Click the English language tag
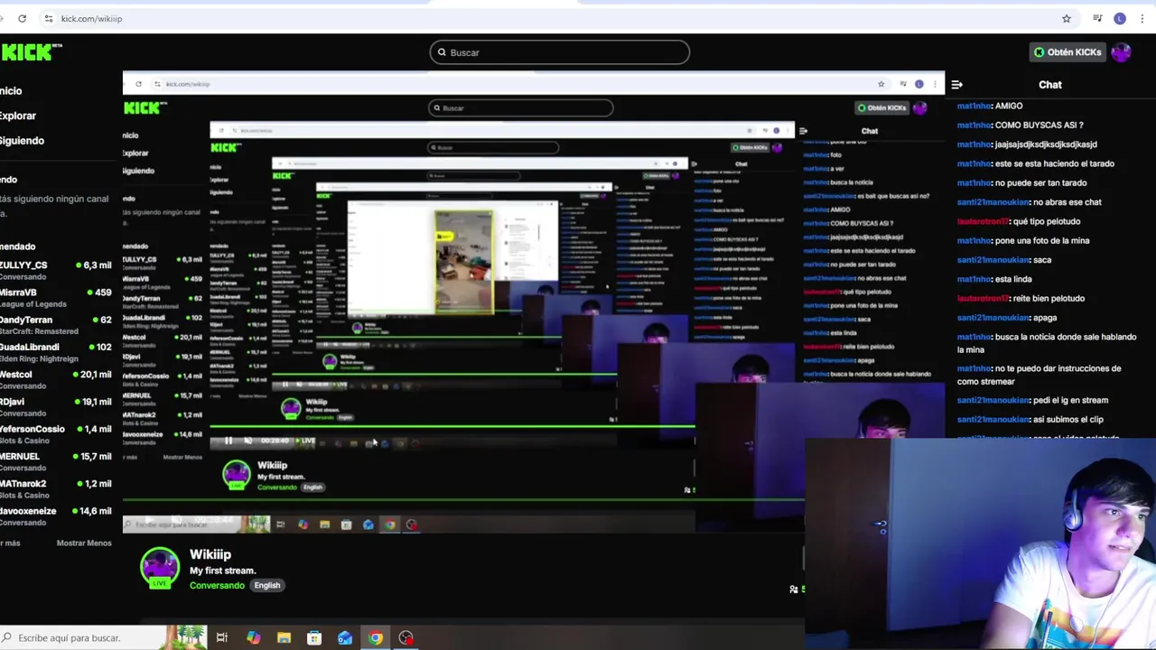Screen dimensions: 1156x650 pos(267,585)
